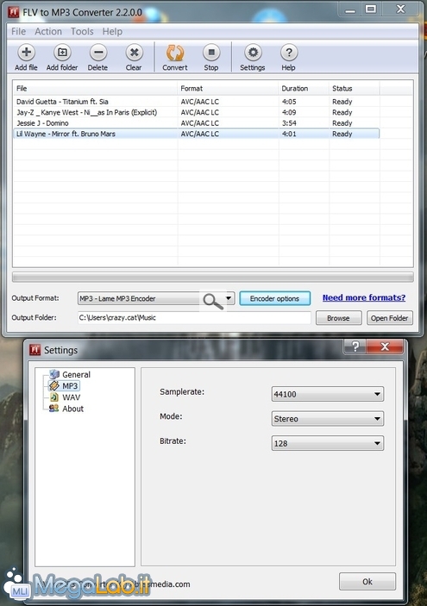Click the conversion progress bar
Screen dimensions: 427x606
click(x=213, y=277)
